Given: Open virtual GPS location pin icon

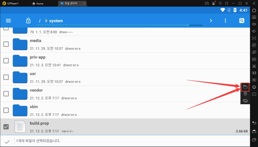Looking at the screenshot, I should tap(245, 94).
